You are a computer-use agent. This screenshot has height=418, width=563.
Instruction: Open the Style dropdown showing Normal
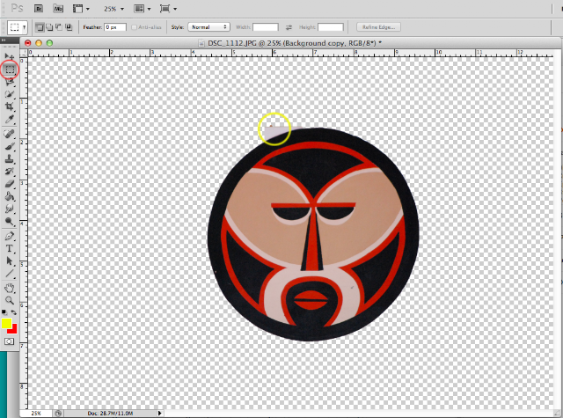pyautogui.click(x=208, y=27)
